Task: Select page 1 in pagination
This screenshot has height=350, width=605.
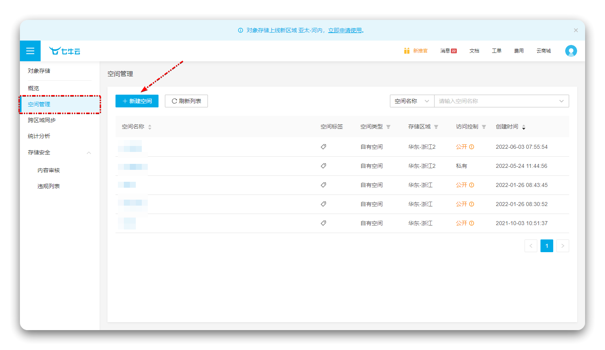Action: point(547,246)
